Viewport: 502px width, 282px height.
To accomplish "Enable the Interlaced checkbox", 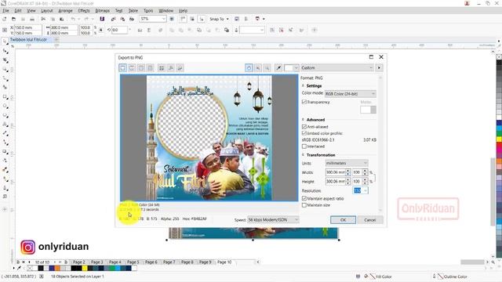I will point(304,146).
